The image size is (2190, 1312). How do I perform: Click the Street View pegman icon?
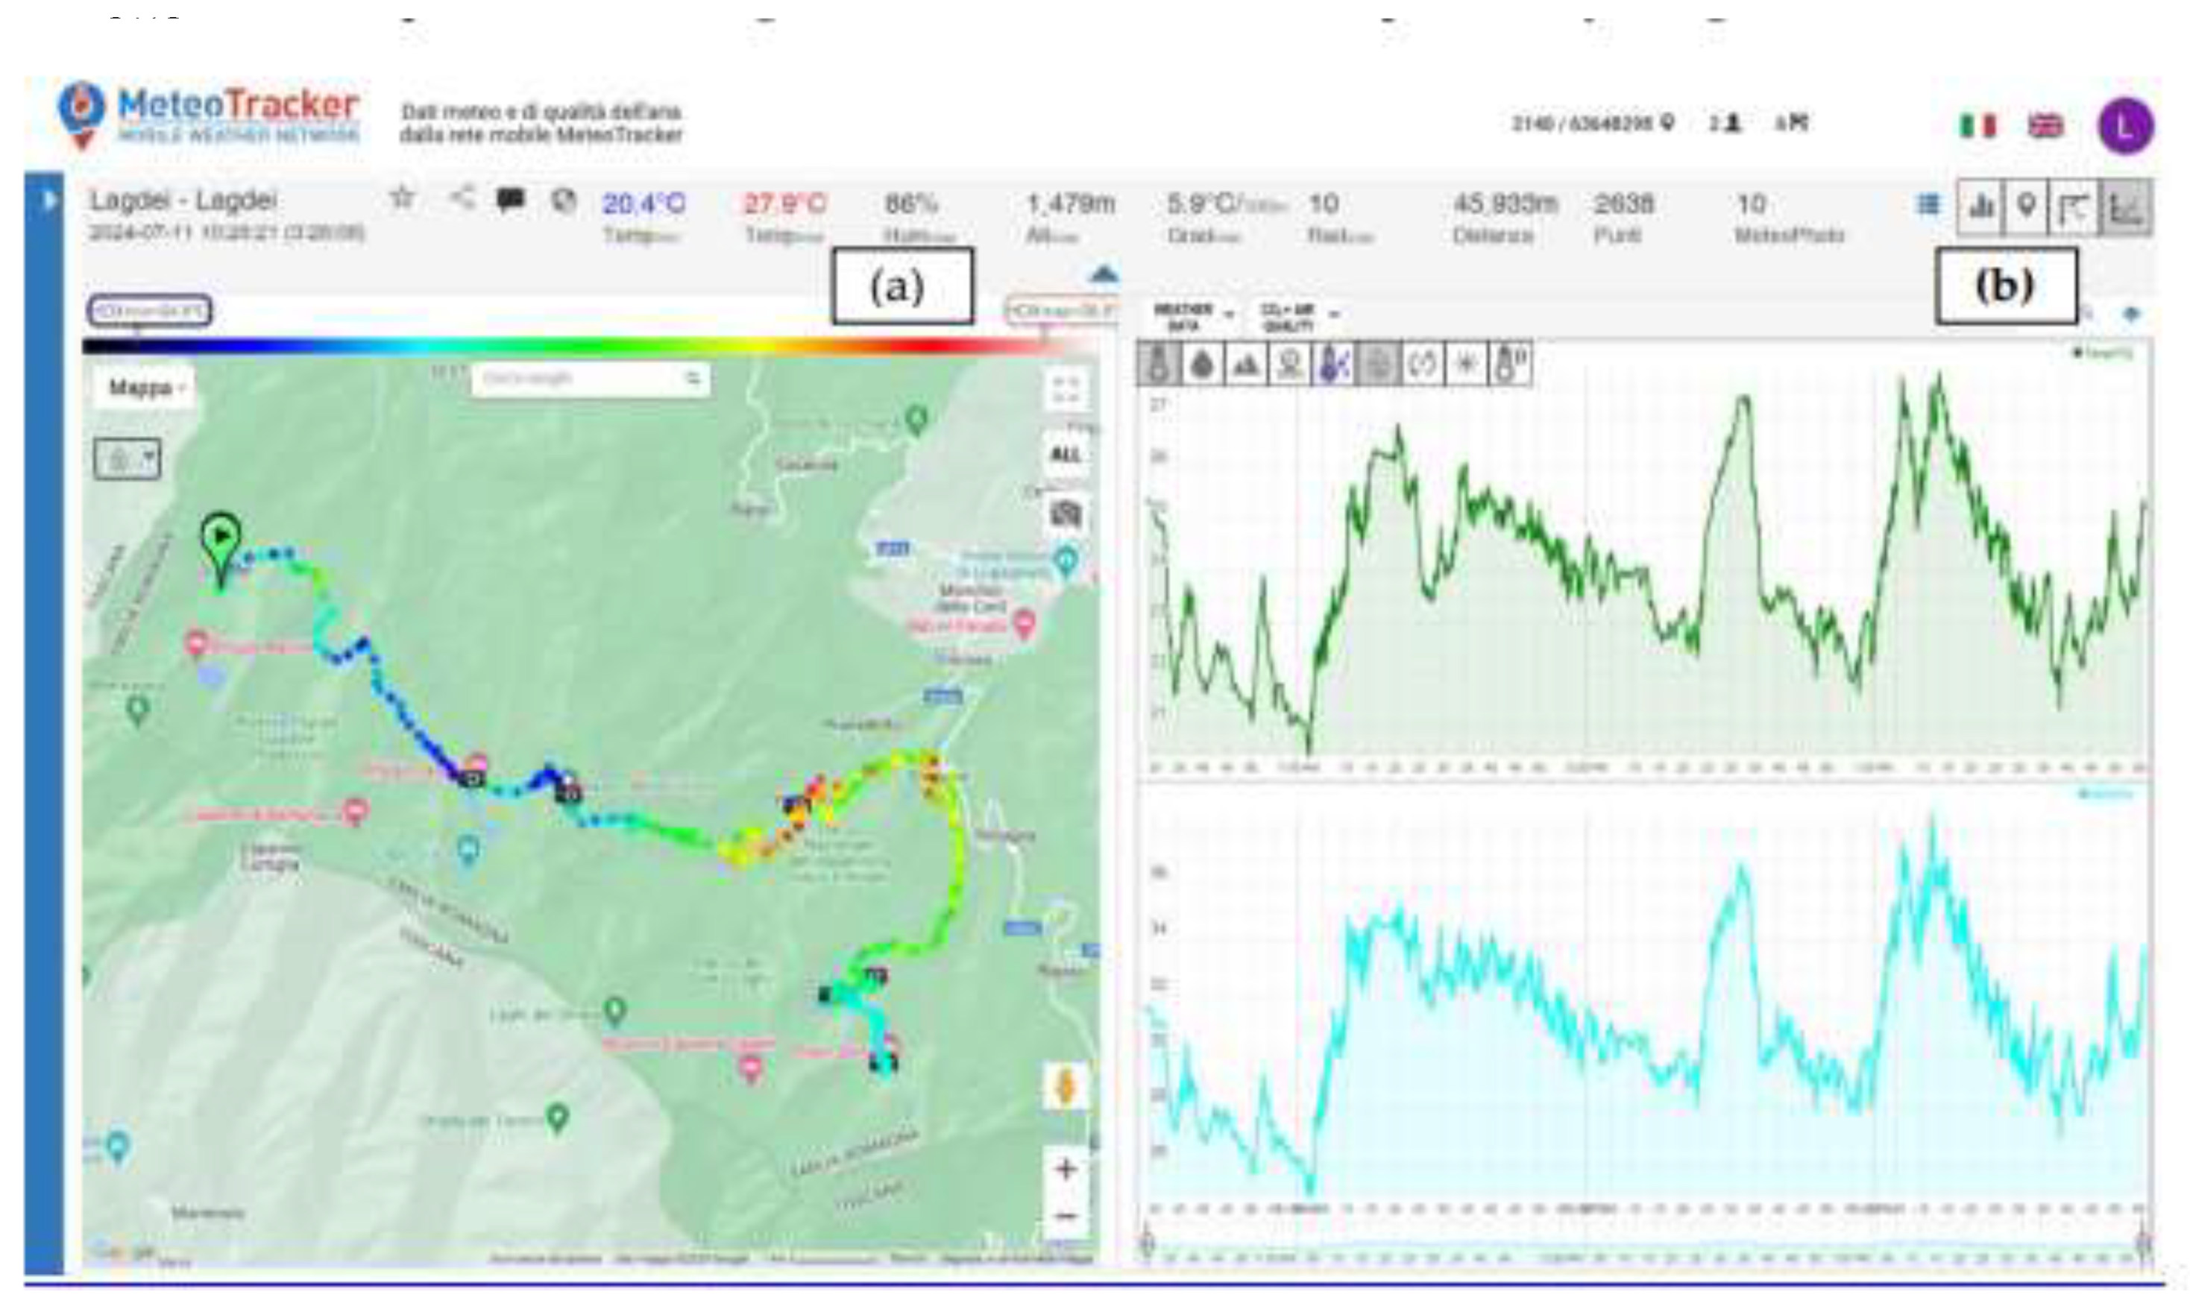tap(1066, 1087)
